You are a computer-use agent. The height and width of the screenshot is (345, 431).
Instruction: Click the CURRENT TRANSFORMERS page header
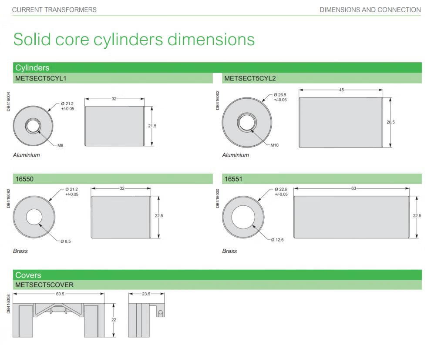point(54,10)
